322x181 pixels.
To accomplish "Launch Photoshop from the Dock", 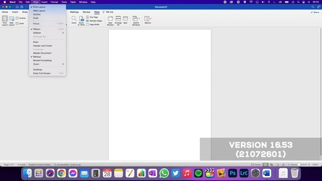I will point(232,173).
